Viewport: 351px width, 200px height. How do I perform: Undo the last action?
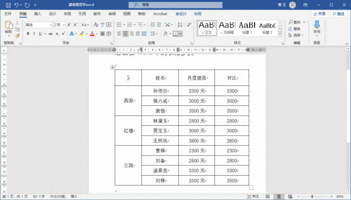pyautogui.click(x=17, y=5)
